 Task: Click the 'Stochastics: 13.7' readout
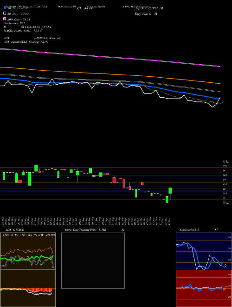14,23
